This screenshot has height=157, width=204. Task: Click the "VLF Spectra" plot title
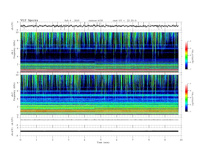coord(29,20)
